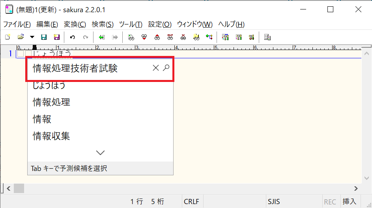Click the horizontal scrollbar right arrow
This screenshot has width=372, height=208.
[x=356, y=189]
